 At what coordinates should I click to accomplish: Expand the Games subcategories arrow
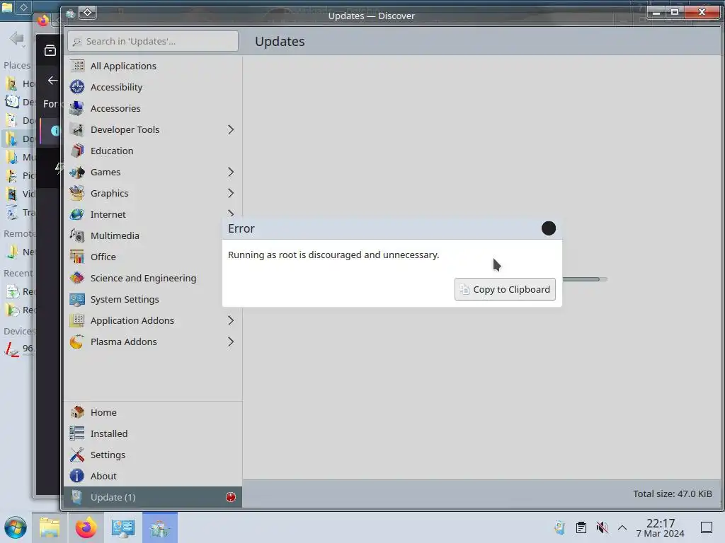click(x=231, y=173)
